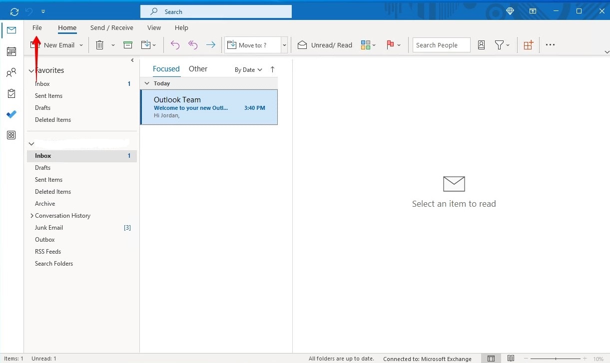Open the Calendar view

11,51
